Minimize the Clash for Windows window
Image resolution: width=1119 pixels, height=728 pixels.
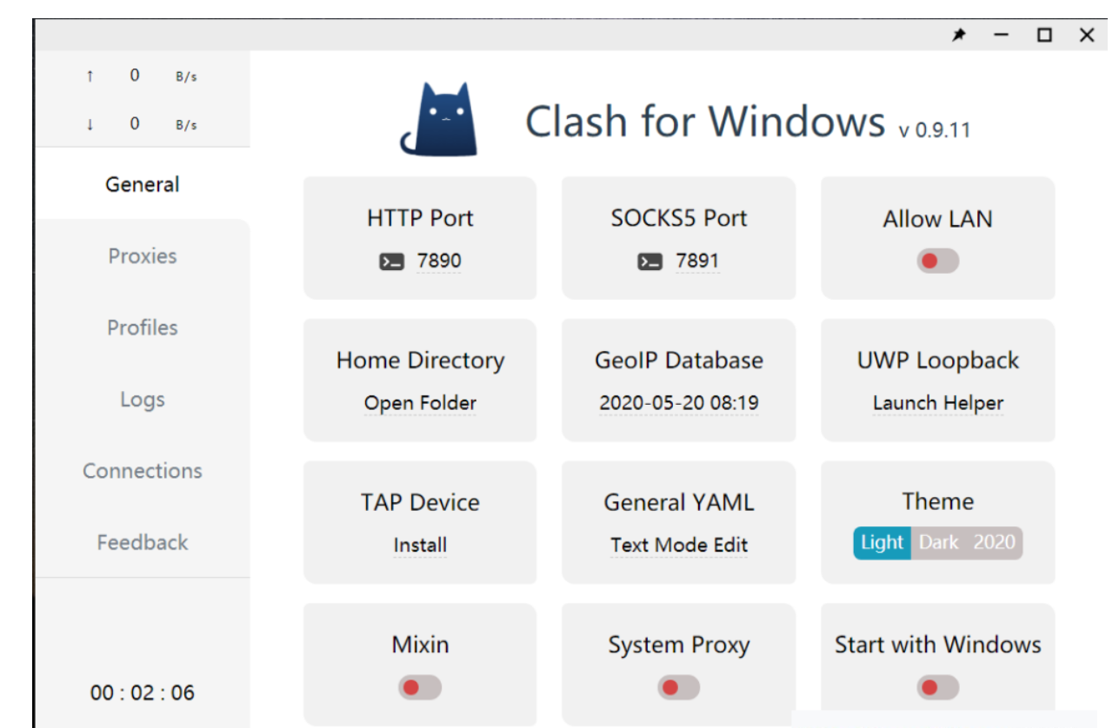click(1002, 35)
